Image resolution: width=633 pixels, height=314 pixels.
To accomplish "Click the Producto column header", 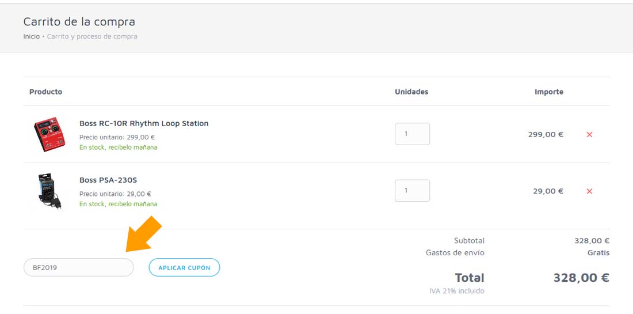I will [x=45, y=92].
